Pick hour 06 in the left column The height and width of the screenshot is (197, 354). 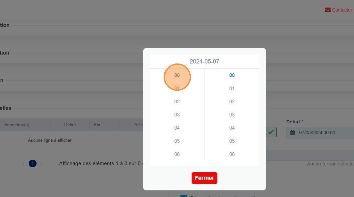coord(177,154)
